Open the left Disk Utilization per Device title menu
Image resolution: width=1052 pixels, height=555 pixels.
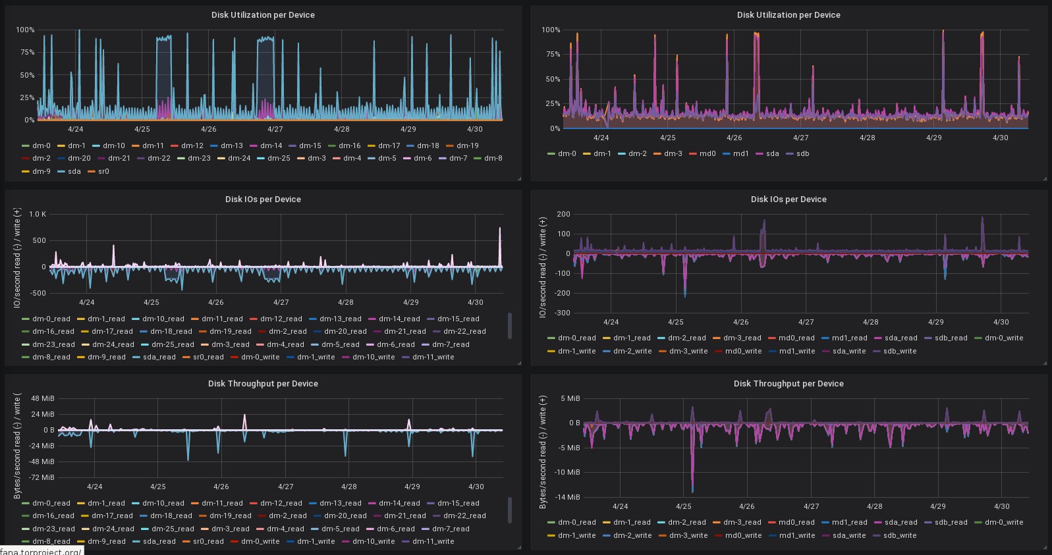click(x=263, y=15)
